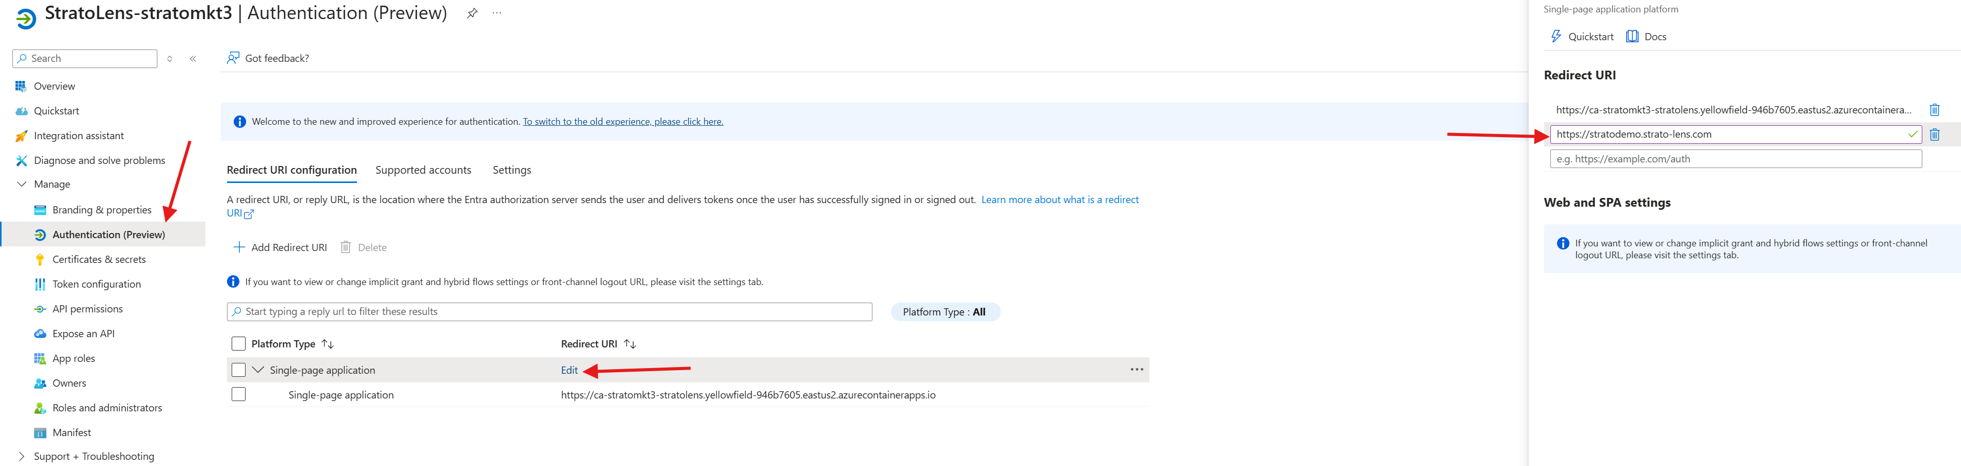The image size is (1961, 466).
Task: Open Docs in the side panel
Action: (x=1646, y=37)
